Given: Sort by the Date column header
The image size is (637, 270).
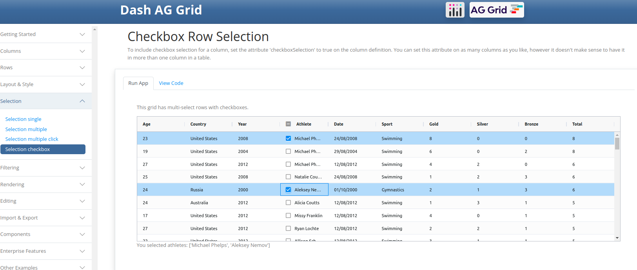Looking at the screenshot, I should pos(339,124).
